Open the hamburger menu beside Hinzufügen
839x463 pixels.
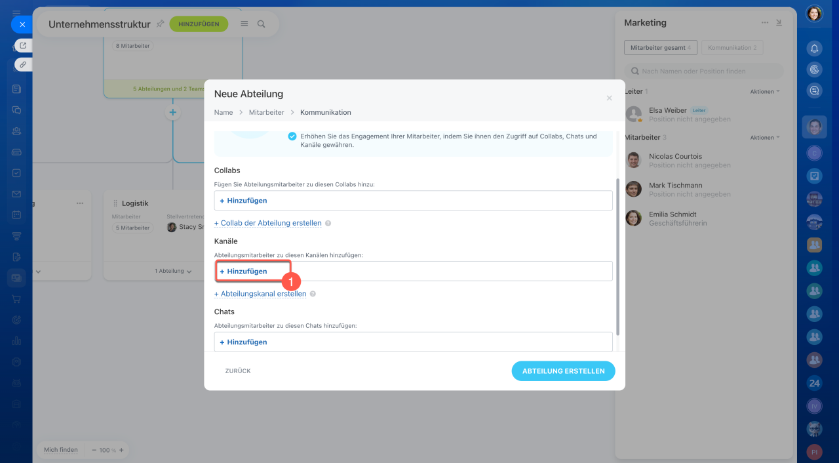pyautogui.click(x=244, y=24)
